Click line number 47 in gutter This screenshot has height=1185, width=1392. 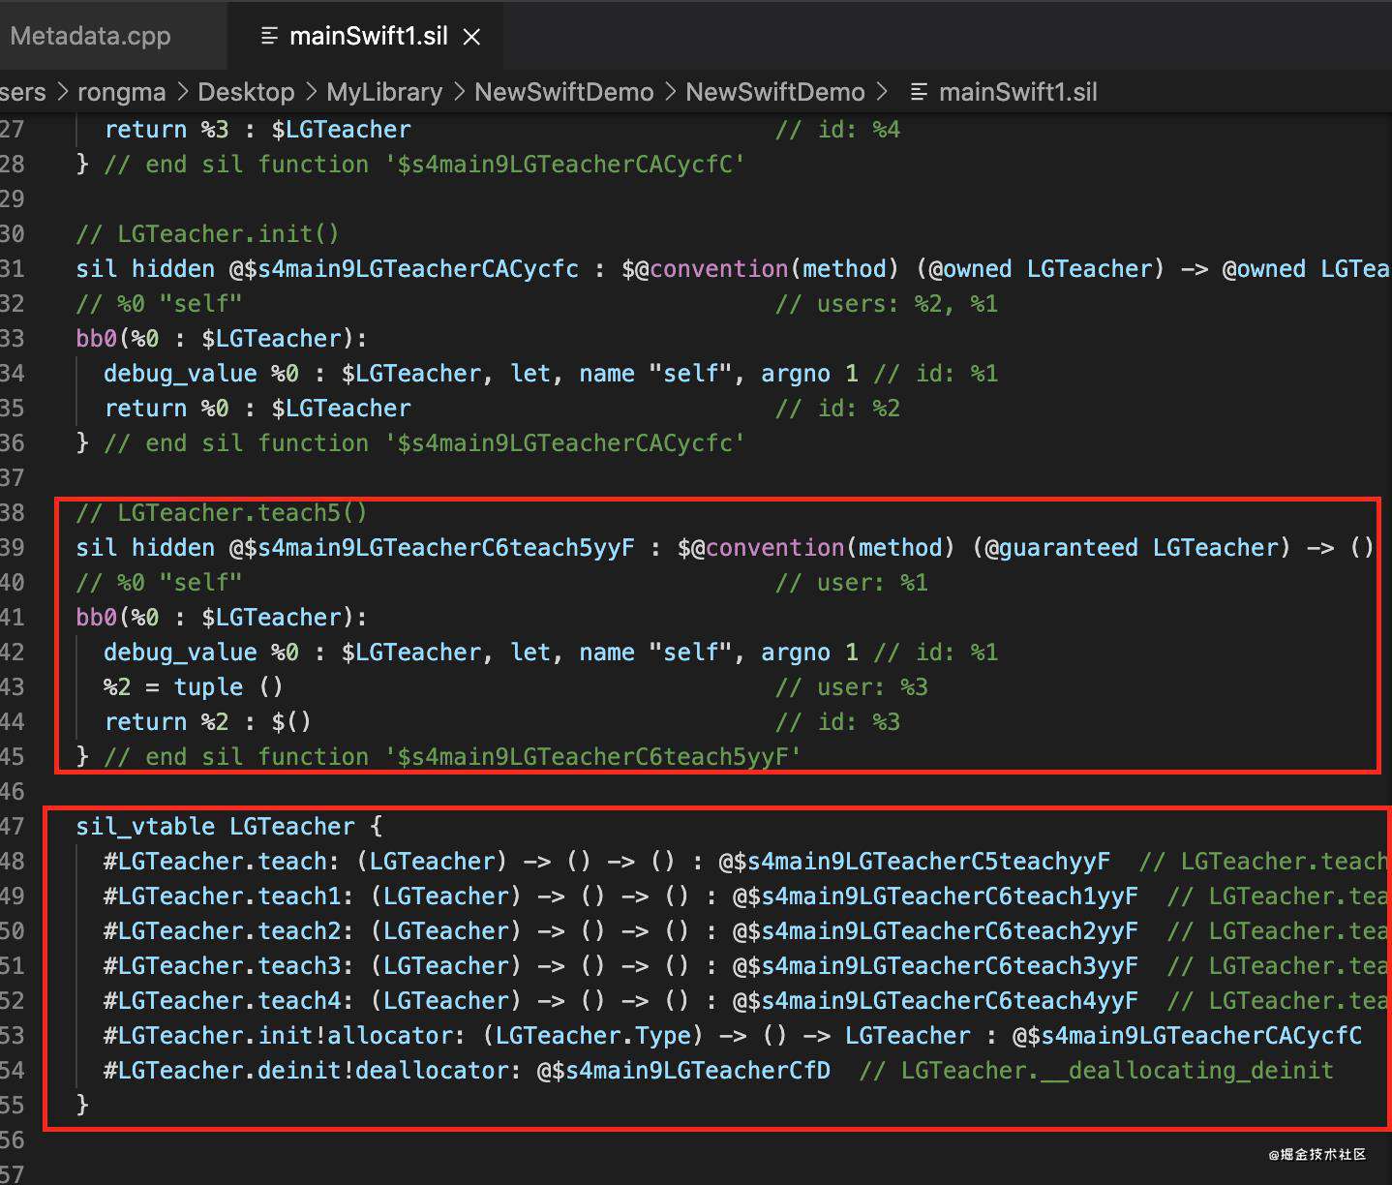(x=13, y=826)
